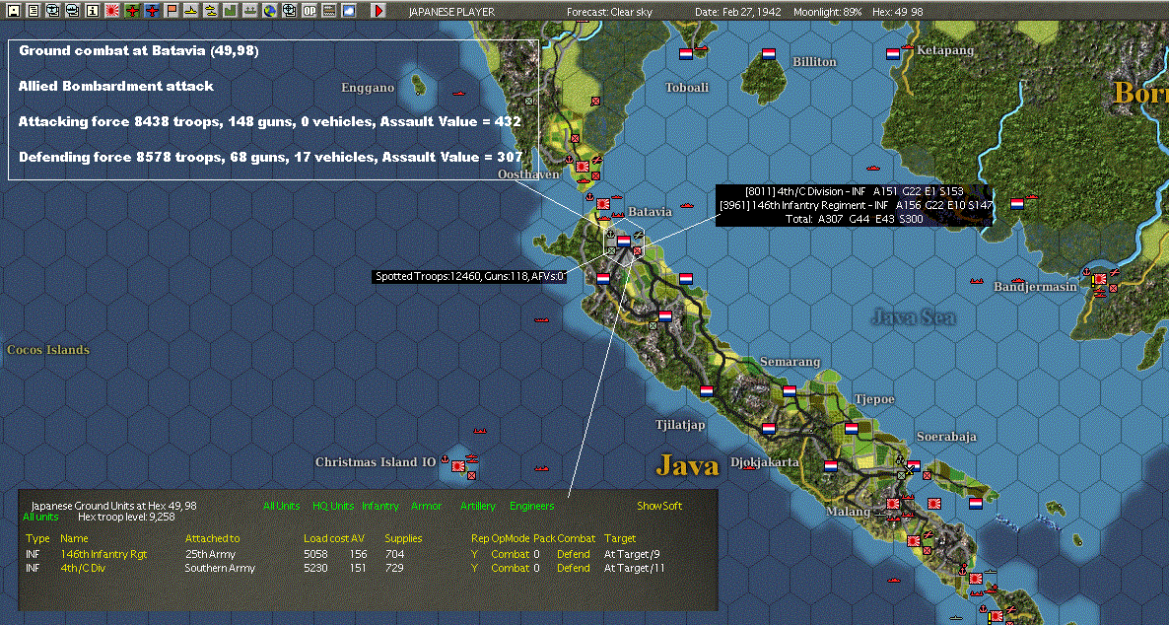This screenshot has height=625, width=1169.
Task: Select the Japanese flag at Oosthaven
Action: 583,167
